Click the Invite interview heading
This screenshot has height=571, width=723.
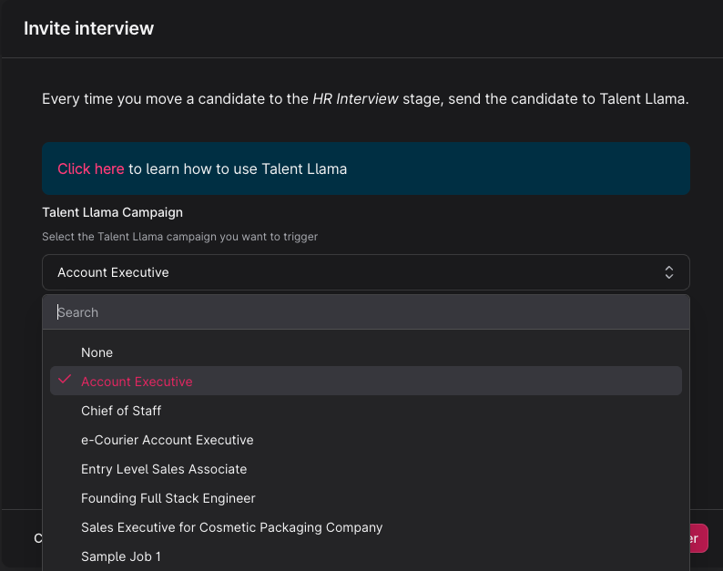pyautogui.click(x=88, y=28)
